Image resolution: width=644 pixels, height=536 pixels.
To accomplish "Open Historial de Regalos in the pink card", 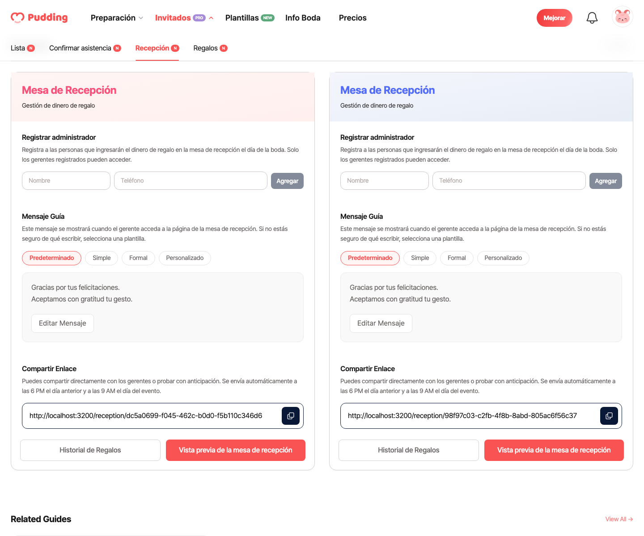I will 90,450.
